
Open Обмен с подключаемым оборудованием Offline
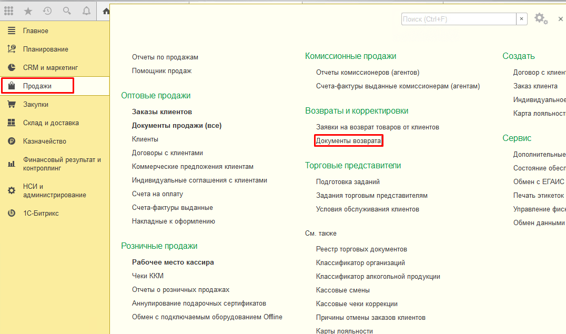pyautogui.click(x=207, y=317)
